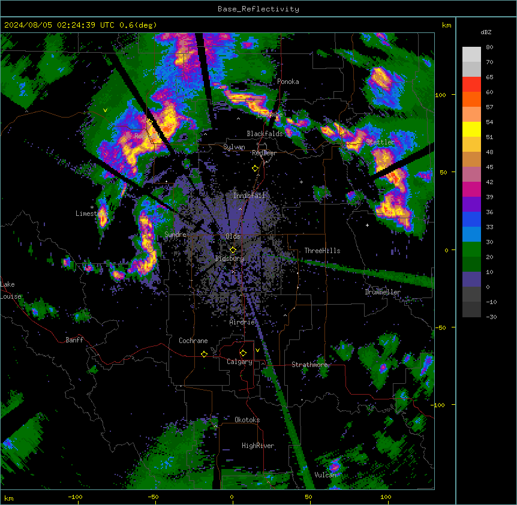This screenshot has height=505, width=517.
Task: Click the Banff town label
Action: 74,340
